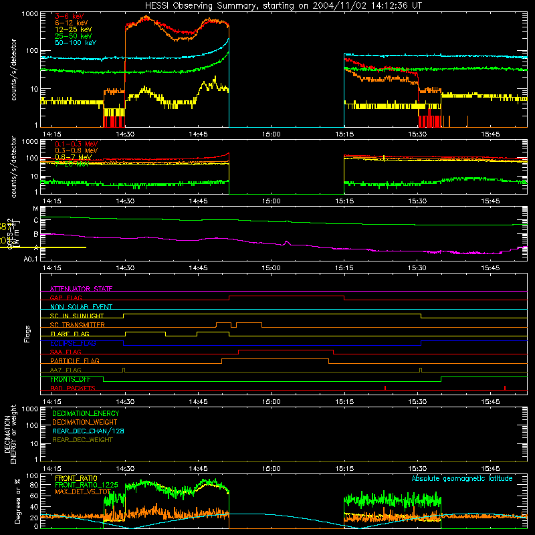
Task: Click the GAP_FLAG label
Action: pos(66,298)
